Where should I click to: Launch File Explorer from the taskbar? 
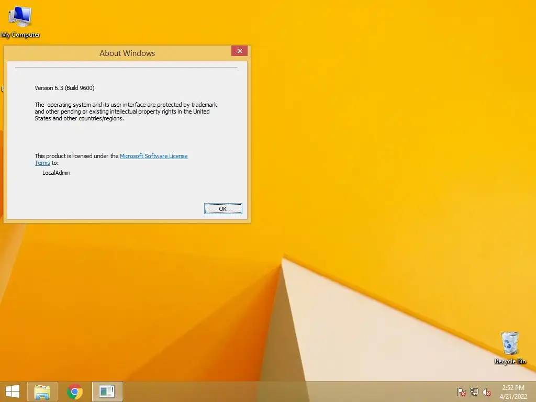point(42,392)
